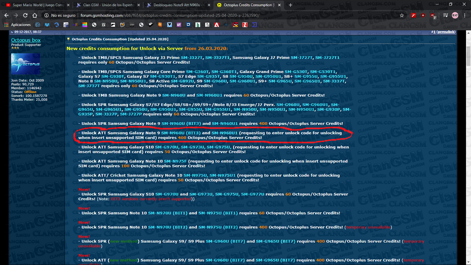This screenshot has height=265, width=471.
Task: Open the Chrome profile avatar
Action: coord(455,15)
